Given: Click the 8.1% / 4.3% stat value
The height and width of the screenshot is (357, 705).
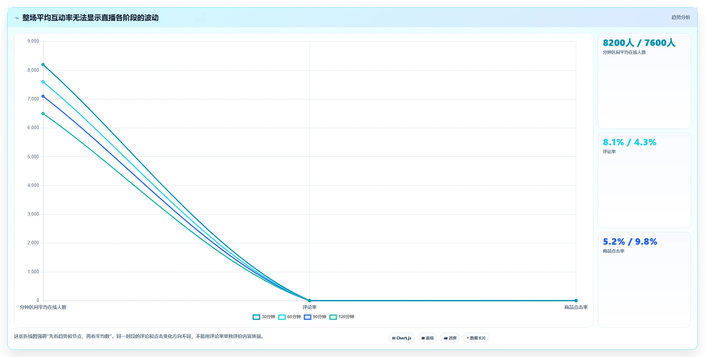Looking at the screenshot, I should pos(629,142).
